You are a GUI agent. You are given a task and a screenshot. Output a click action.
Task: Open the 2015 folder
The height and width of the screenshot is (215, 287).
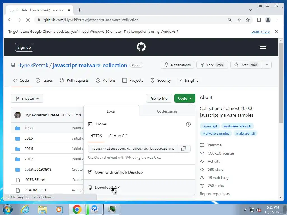(29, 138)
